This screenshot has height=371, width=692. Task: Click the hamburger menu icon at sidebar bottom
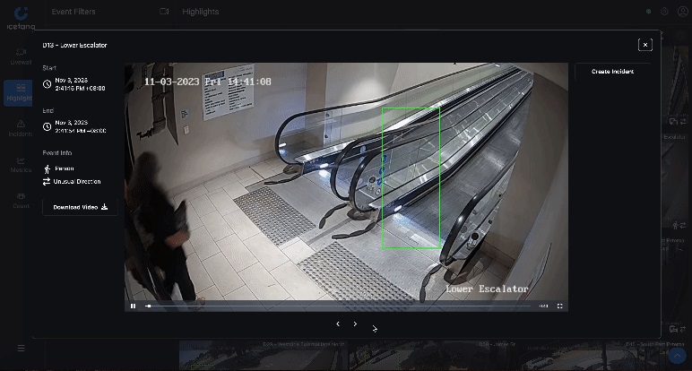(x=21, y=349)
